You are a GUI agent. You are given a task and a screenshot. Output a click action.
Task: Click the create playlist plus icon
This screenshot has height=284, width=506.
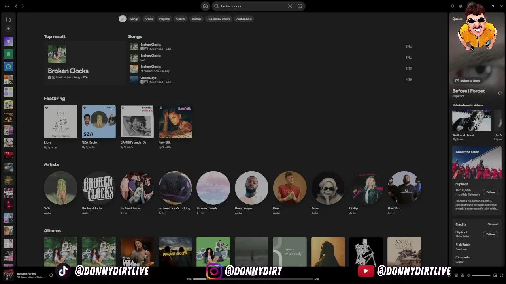(8, 28)
